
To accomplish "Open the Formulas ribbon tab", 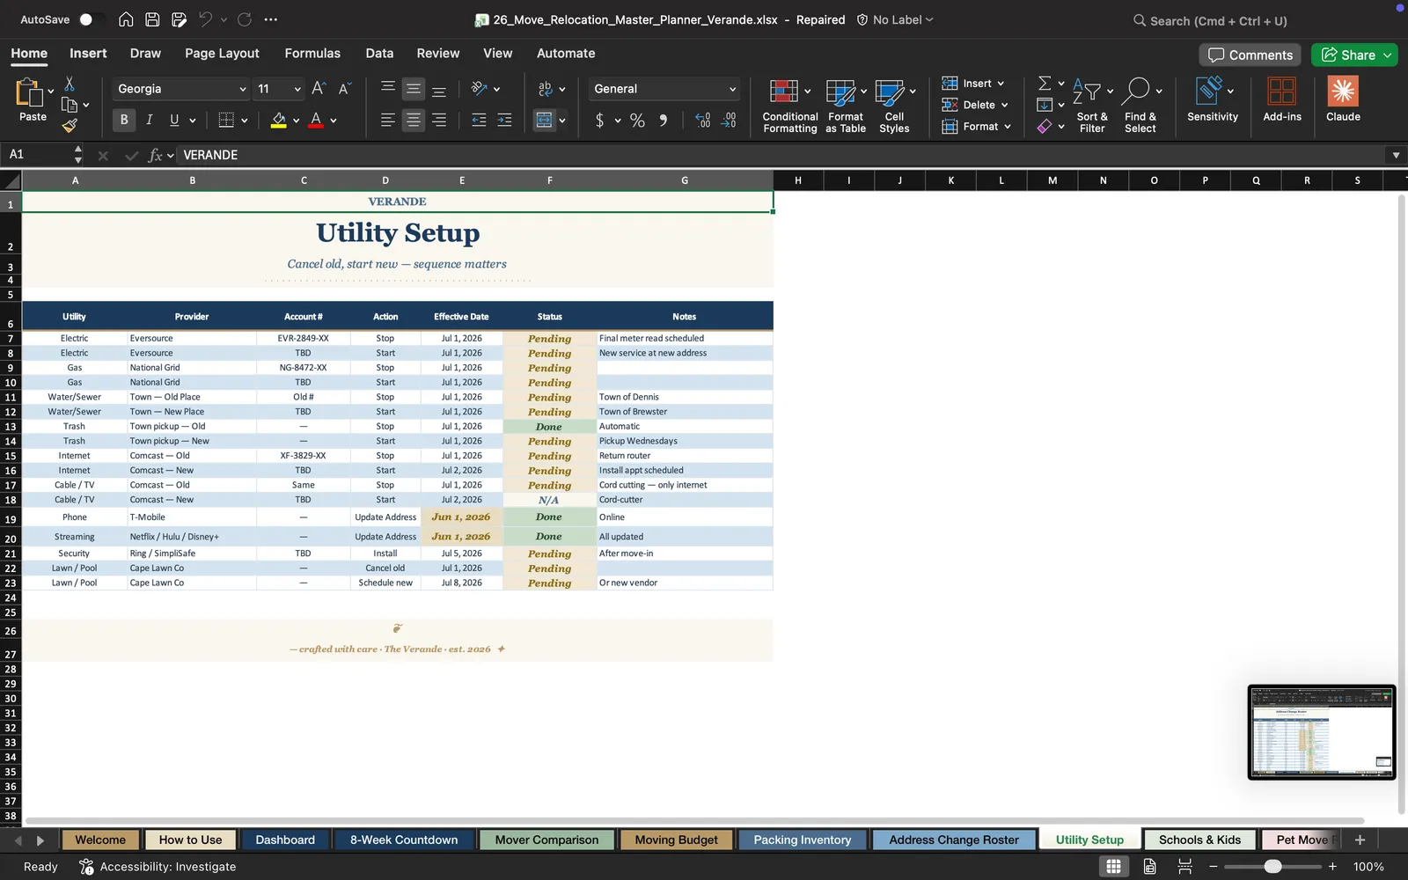I will 312,53.
